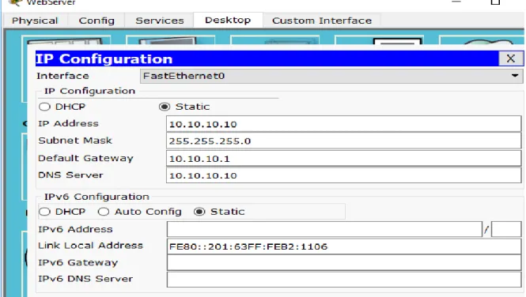Click the IP Address field 10.10.10.10

[x=343, y=124]
